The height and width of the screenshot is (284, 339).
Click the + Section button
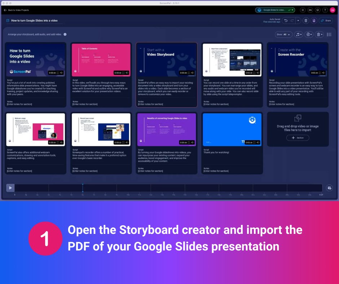(298, 138)
